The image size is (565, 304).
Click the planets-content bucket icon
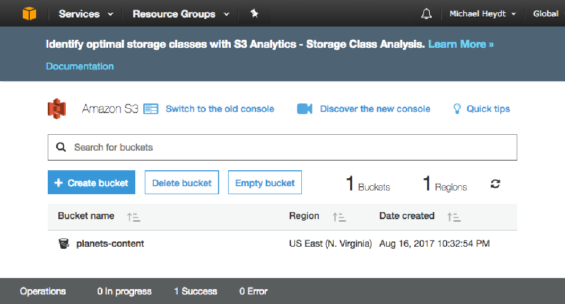click(x=64, y=244)
